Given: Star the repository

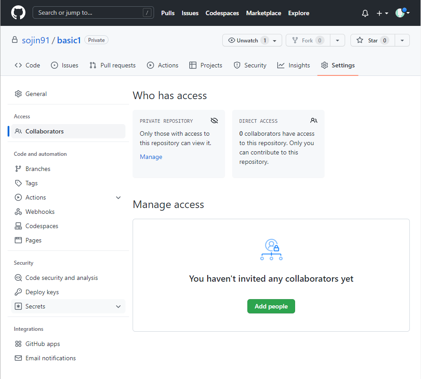Looking at the screenshot, I should coord(373,40).
